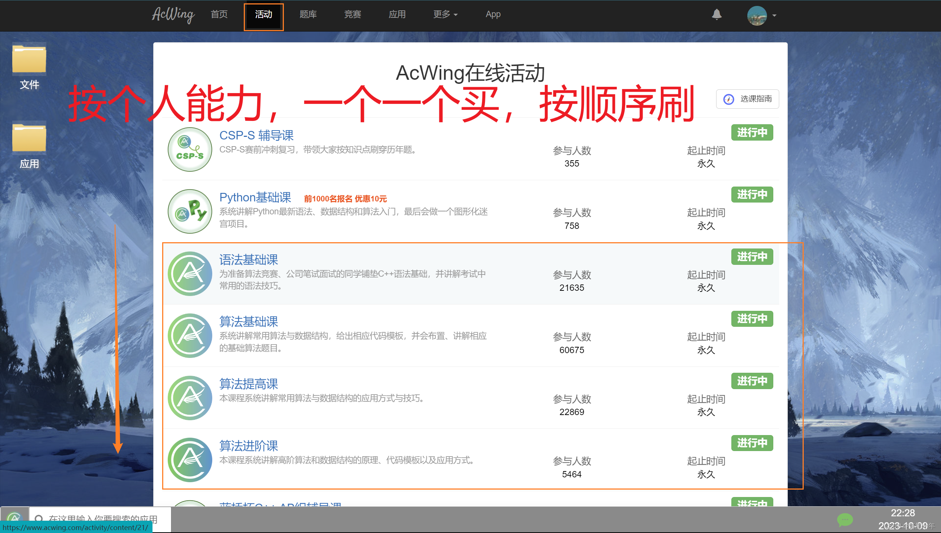The image size is (941, 533).
Task: Open the 算法提高课 link
Action: click(249, 384)
